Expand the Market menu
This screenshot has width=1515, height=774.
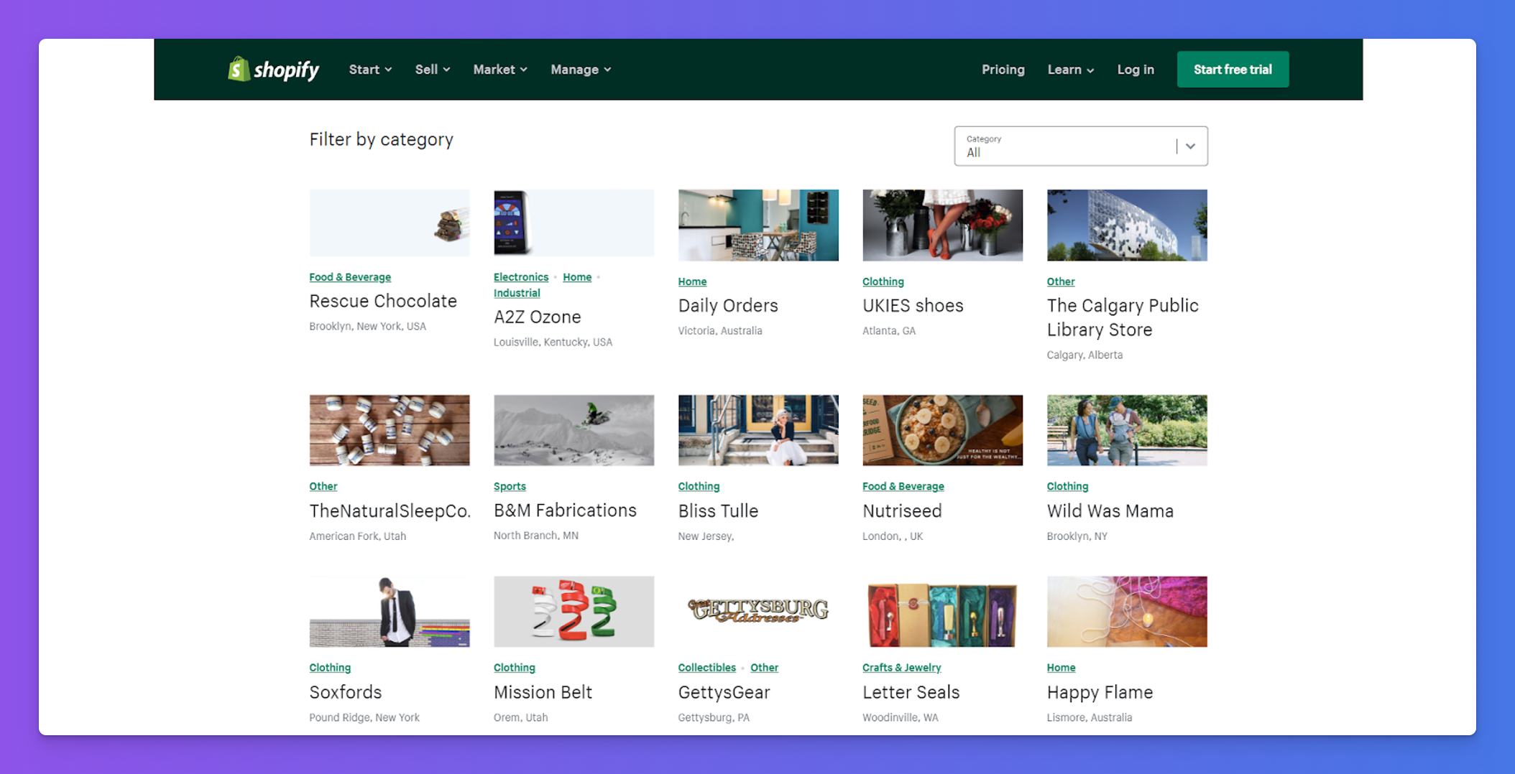[500, 70]
